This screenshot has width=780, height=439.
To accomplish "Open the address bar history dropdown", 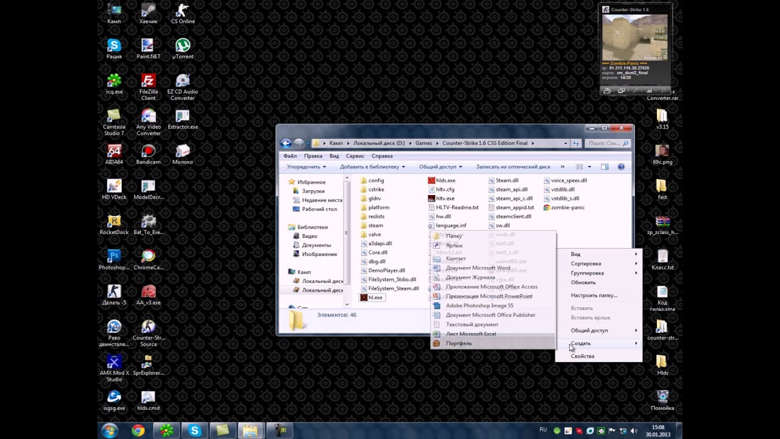I will pyautogui.click(x=567, y=143).
